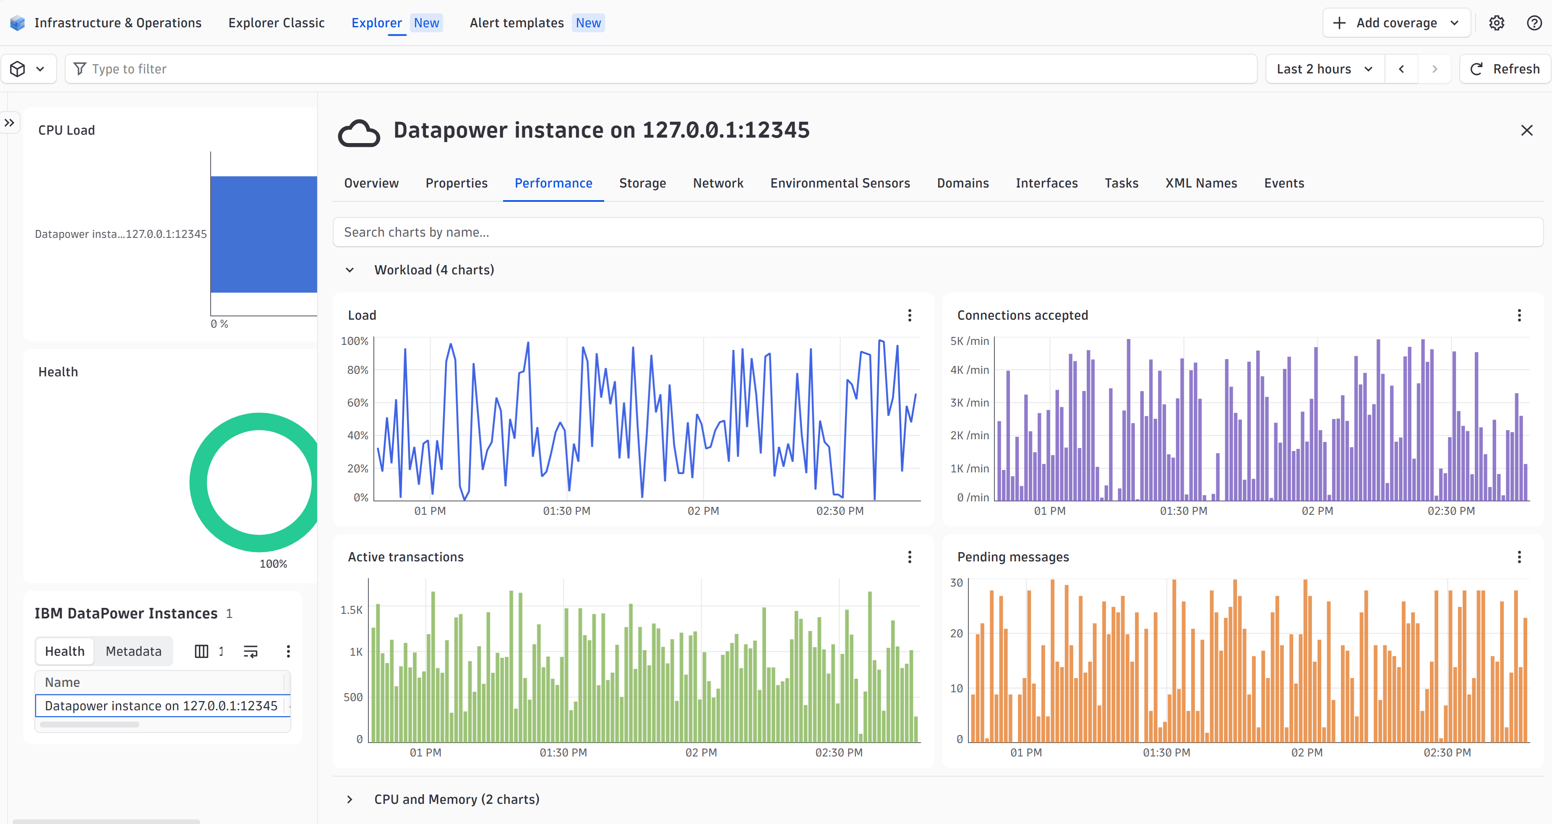This screenshot has width=1552, height=824.
Task: Go to previous timeframe arrow
Action: 1401,69
